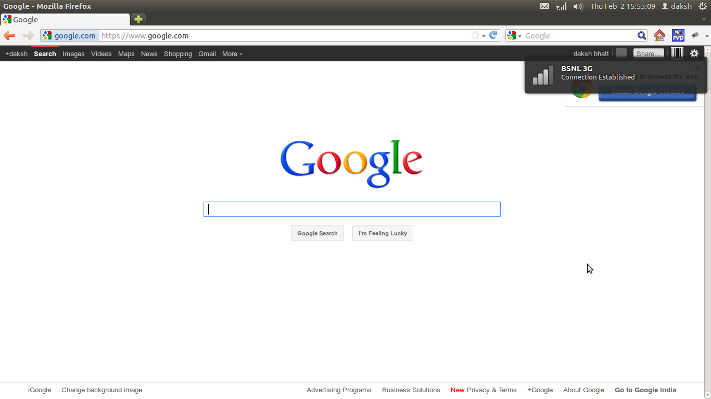This screenshot has width=711, height=399.
Task: Open the system power cog menu
Action: [x=703, y=6]
